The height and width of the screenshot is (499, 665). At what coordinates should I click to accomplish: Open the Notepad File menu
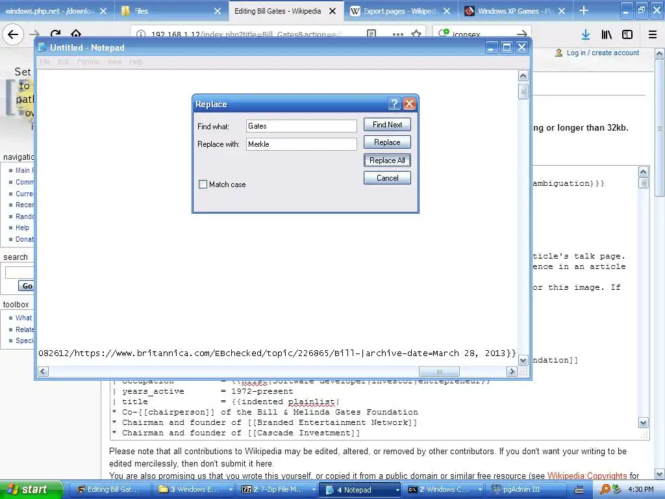point(45,62)
